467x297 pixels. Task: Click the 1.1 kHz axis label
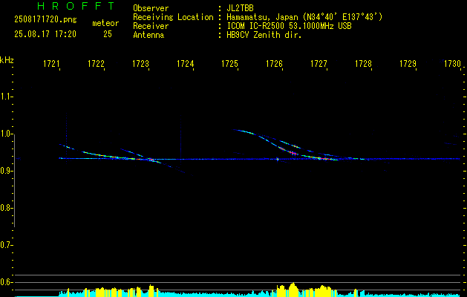[x=6, y=97]
